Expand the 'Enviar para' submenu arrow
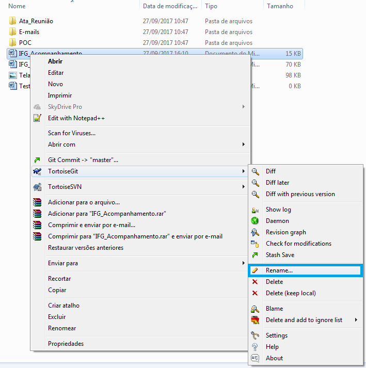366x368 pixels. (x=243, y=263)
